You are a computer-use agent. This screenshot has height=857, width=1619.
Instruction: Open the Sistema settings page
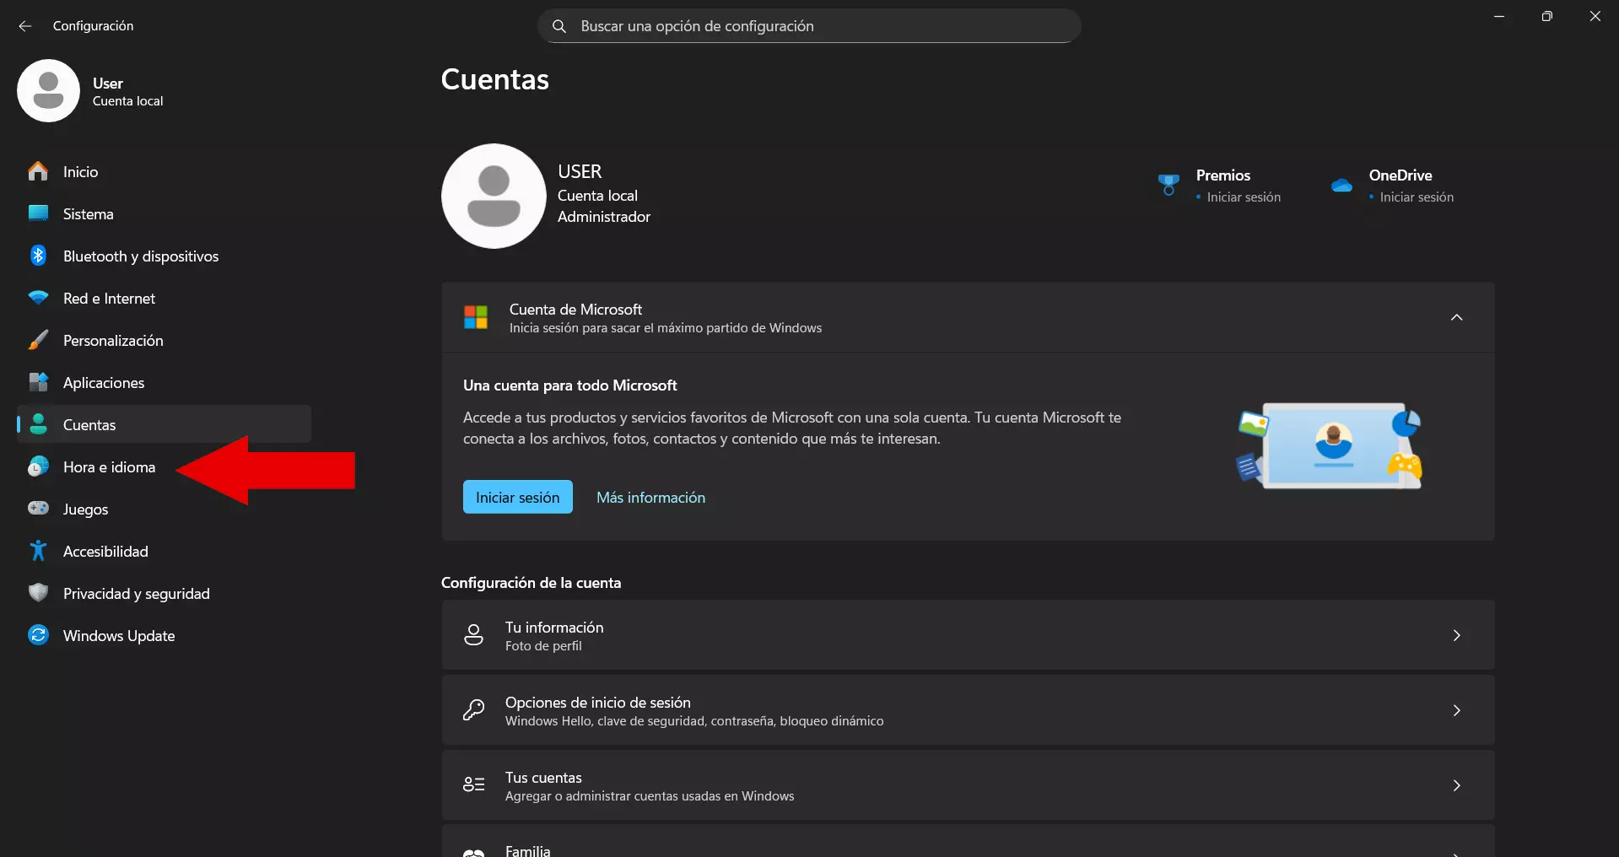(88, 213)
